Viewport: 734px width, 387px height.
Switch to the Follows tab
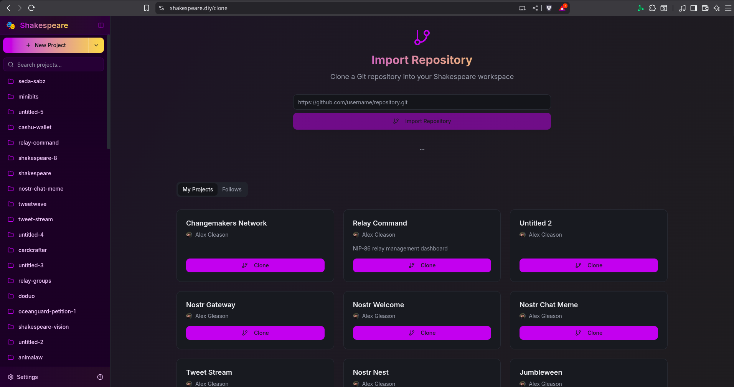point(232,189)
